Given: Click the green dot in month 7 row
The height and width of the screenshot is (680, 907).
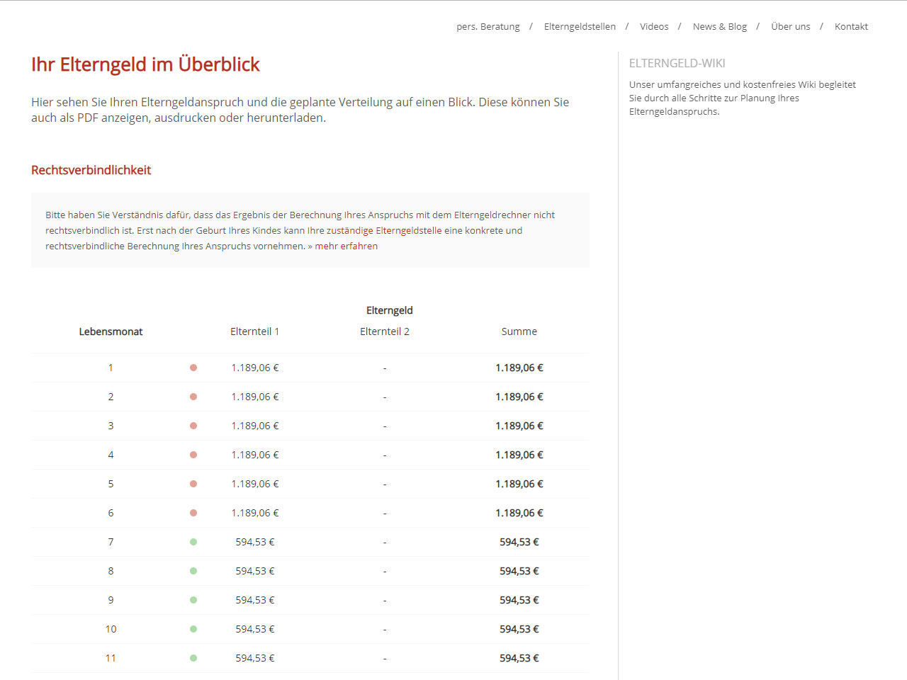Looking at the screenshot, I should 193,542.
